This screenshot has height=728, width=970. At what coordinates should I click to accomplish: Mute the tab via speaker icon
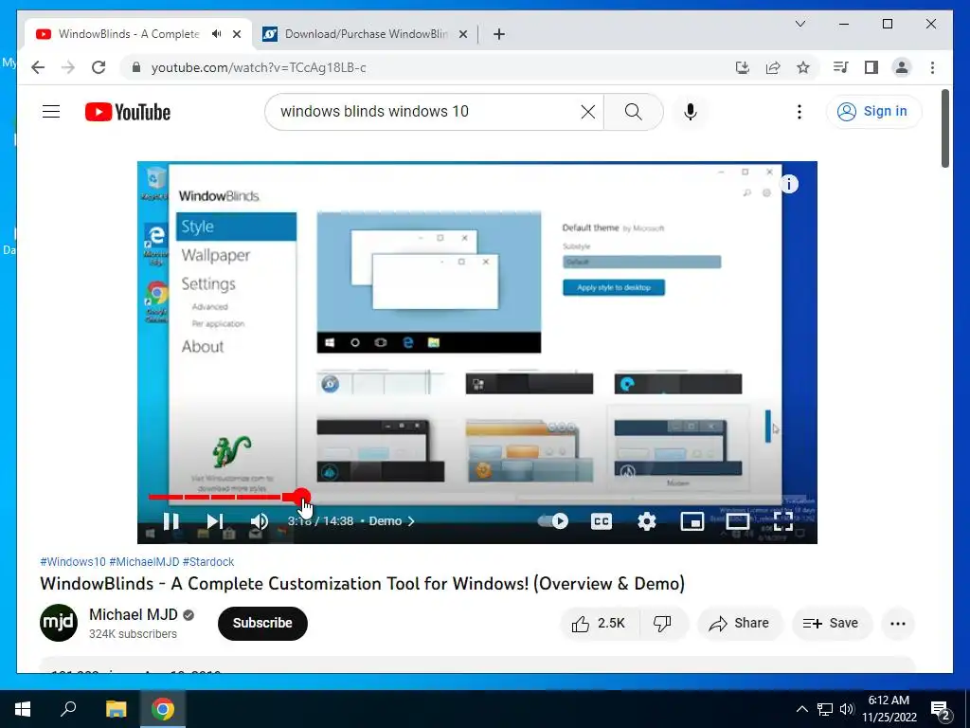point(217,34)
